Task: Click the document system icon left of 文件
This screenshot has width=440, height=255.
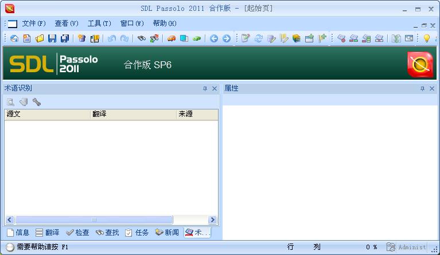Action: point(13,24)
